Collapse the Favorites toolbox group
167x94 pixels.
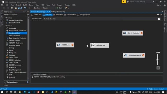5,18
